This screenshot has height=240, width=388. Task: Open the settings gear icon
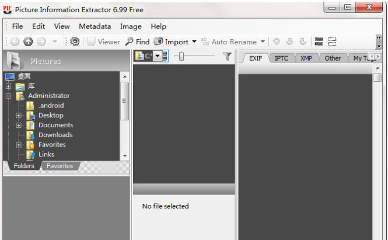[75, 41]
